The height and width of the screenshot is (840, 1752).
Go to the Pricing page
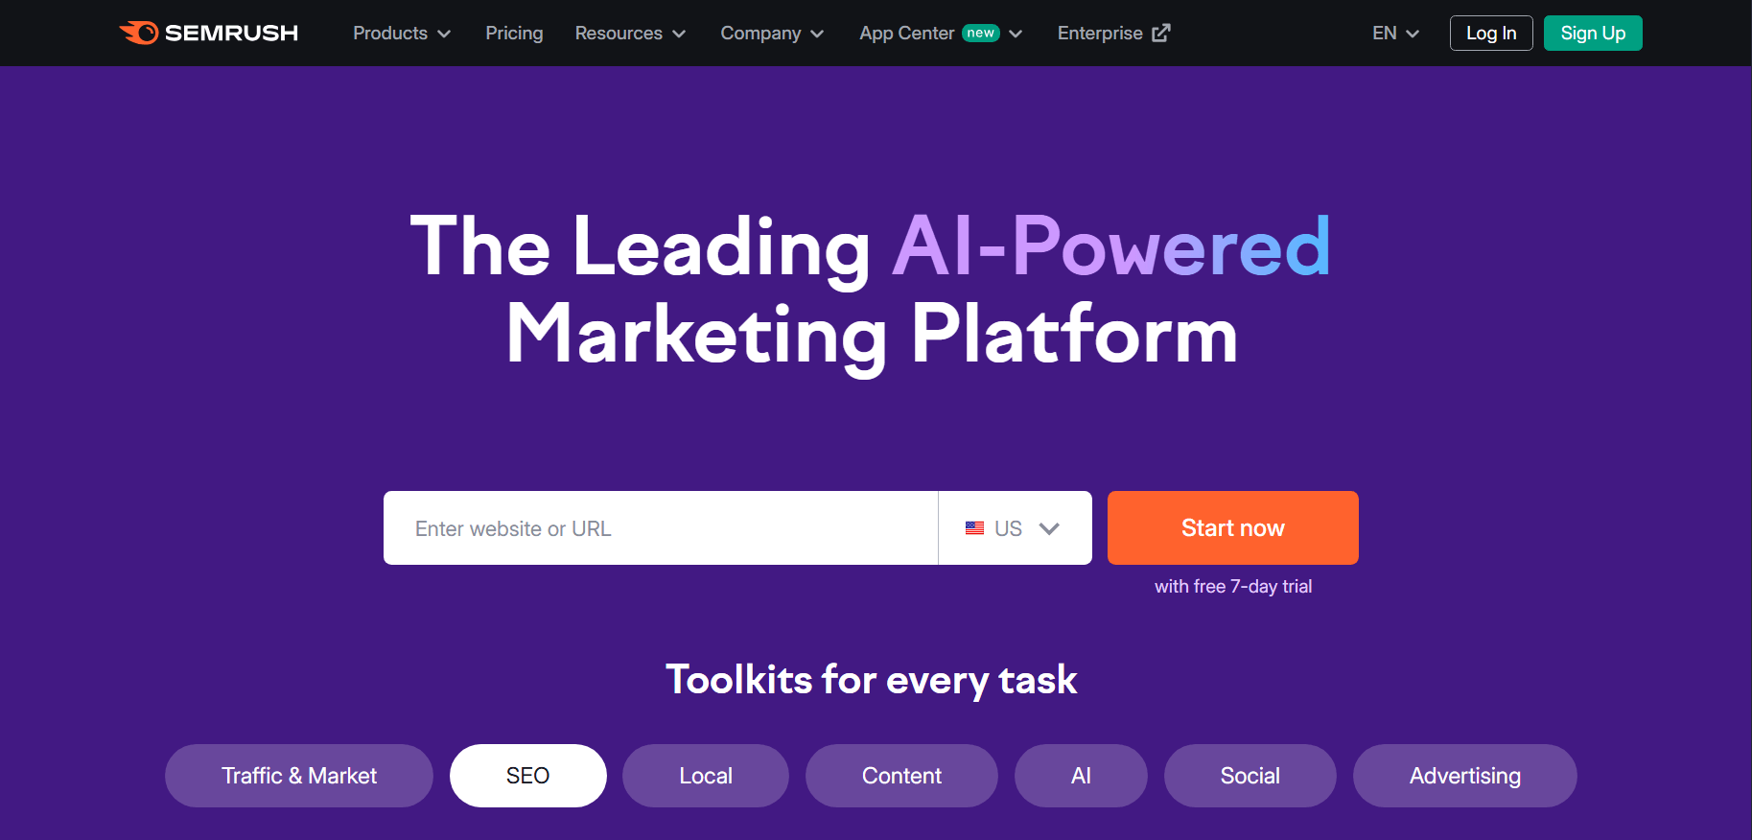click(514, 33)
